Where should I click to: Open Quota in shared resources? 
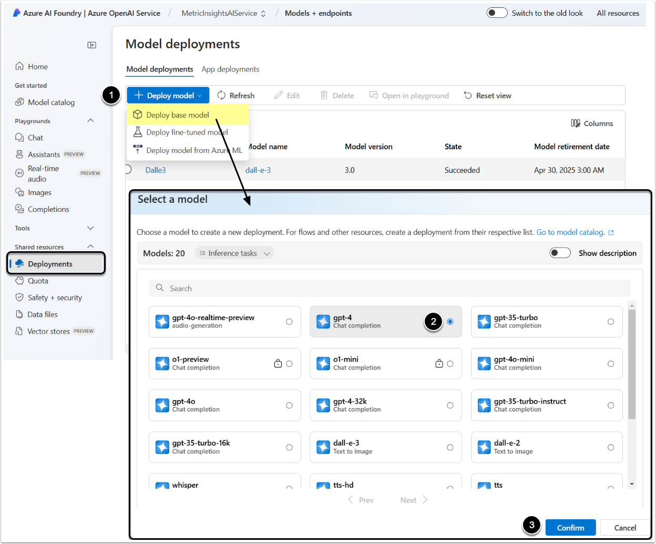[x=38, y=281]
